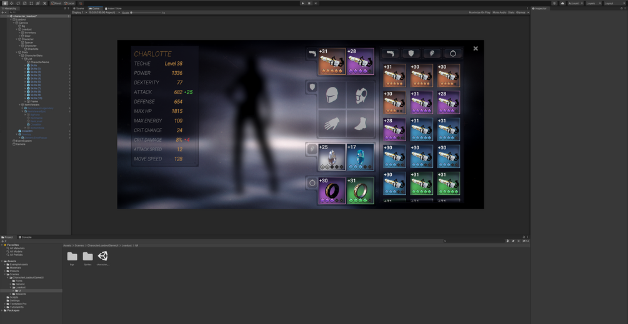628x324 pixels.
Task: Open the Gizmos dropdown arrow
Action: (x=528, y=12)
